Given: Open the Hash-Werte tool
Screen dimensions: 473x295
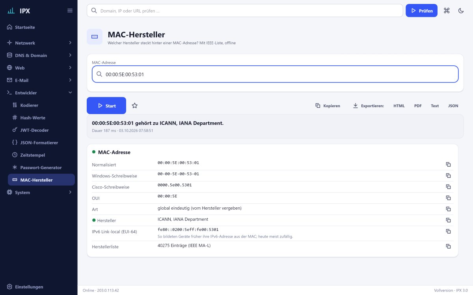Looking at the screenshot, I should [x=41, y=118].
